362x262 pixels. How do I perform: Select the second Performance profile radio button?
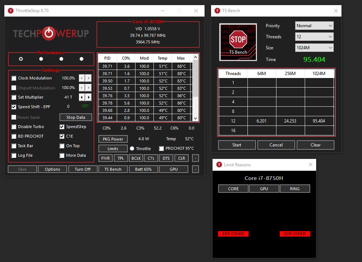click(x=41, y=59)
